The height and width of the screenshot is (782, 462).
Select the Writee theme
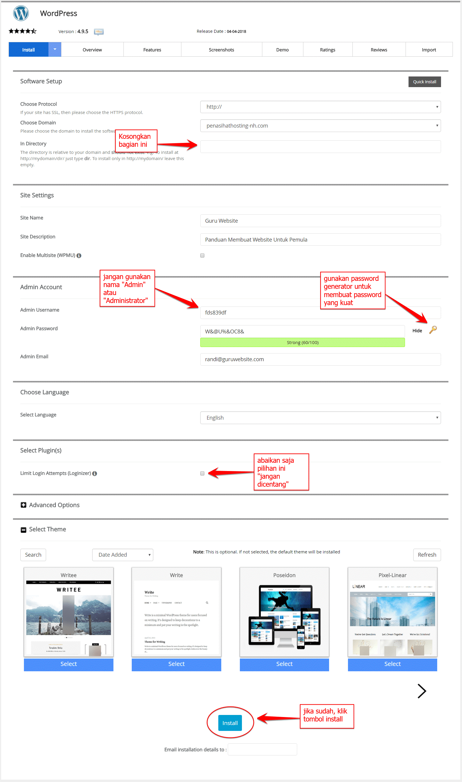coord(69,664)
